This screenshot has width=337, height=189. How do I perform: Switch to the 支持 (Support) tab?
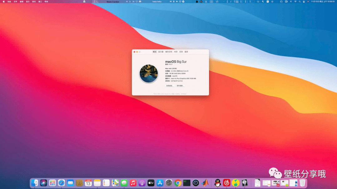coord(181,52)
